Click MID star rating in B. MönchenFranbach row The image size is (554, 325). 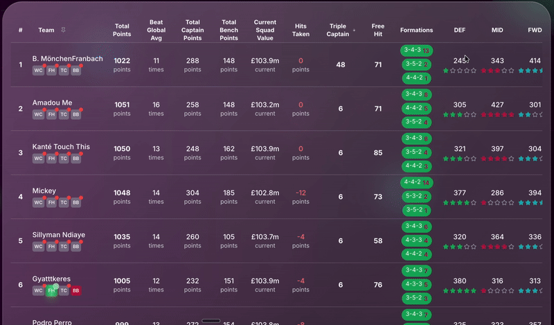(x=497, y=71)
